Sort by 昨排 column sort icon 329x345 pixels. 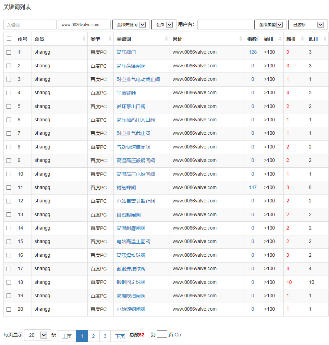click(x=325, y=39)
